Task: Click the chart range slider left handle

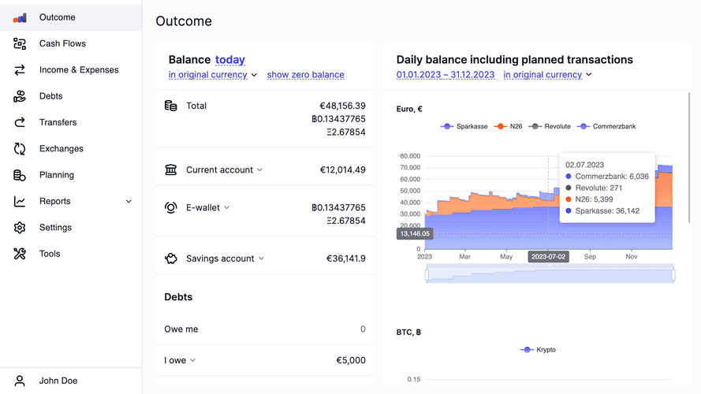Action: (x=427, y=275)
